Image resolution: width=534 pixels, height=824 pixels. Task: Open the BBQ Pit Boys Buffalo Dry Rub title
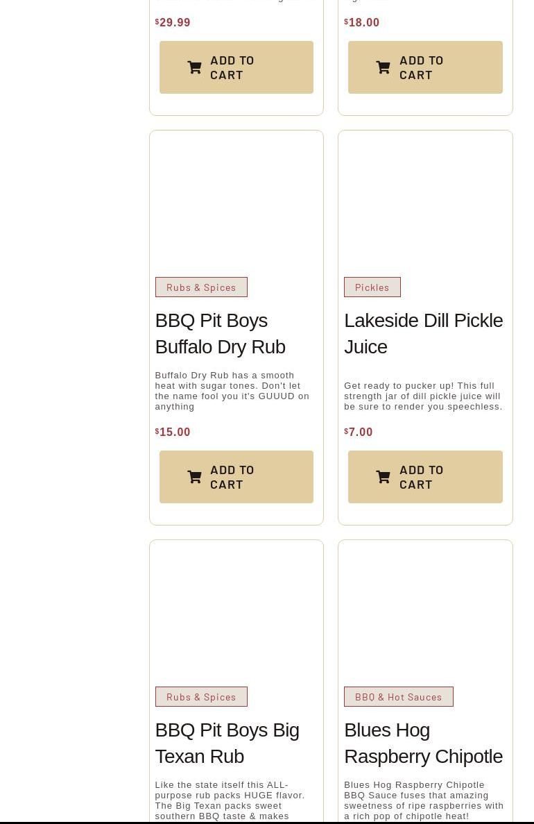click(220, 333)
